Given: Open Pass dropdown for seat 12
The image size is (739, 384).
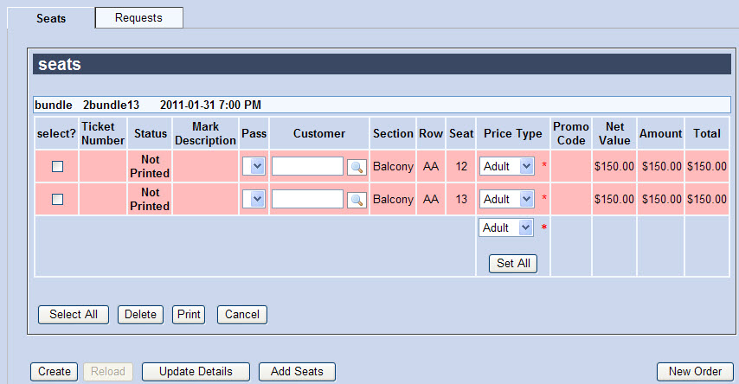Looking at the screenshot, I should coord(254,166).
